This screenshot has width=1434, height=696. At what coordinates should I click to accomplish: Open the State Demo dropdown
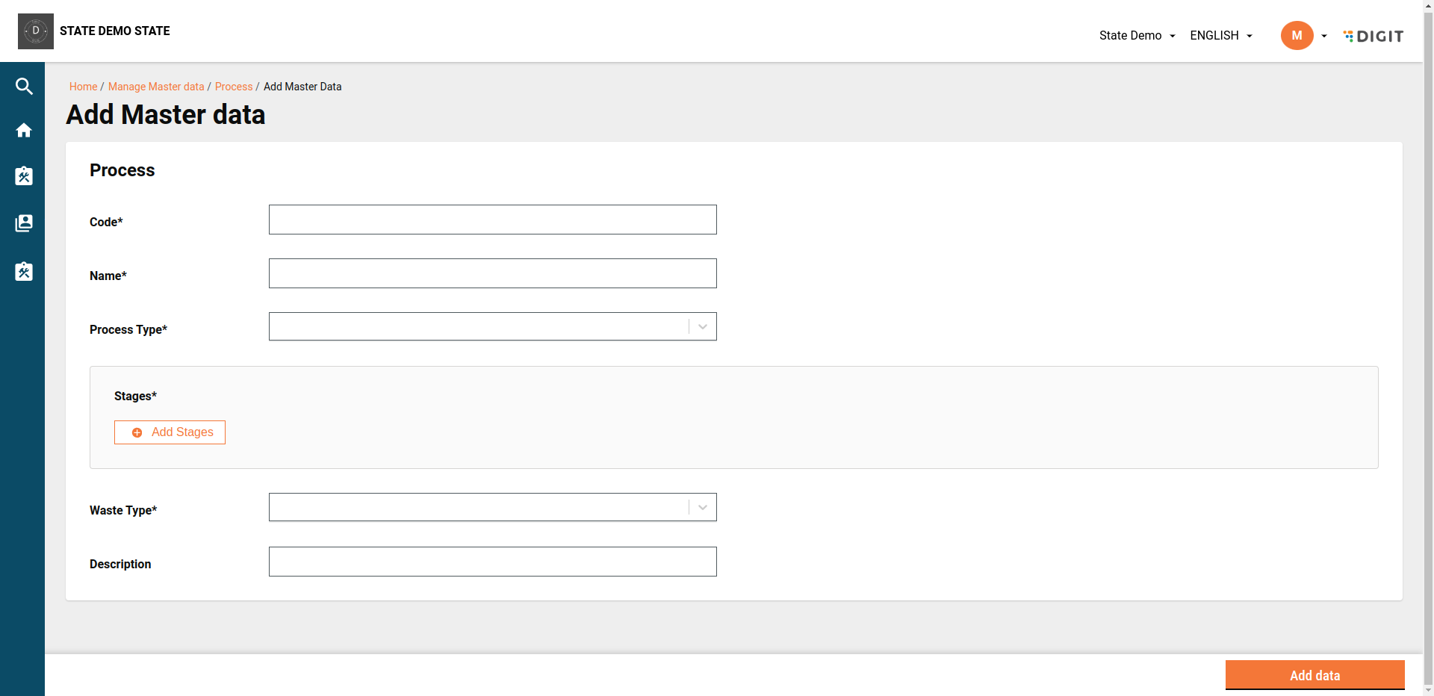1137,36
